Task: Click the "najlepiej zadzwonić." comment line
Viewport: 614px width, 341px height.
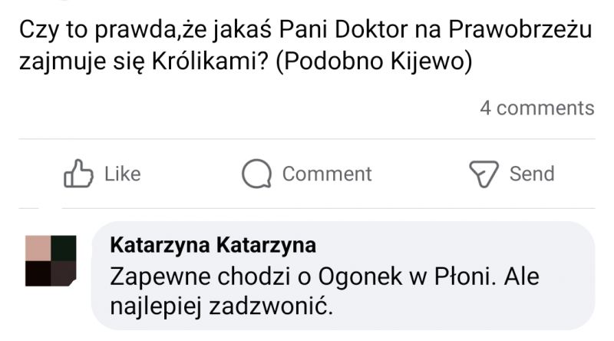Action: (222, 306)
